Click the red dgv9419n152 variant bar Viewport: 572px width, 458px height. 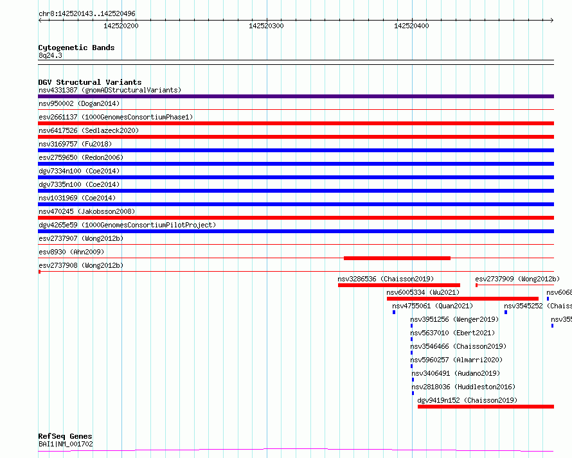click(485, 407)
